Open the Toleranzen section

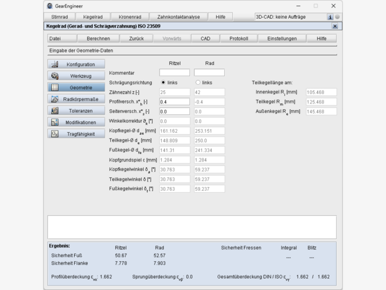click(75, 111)
